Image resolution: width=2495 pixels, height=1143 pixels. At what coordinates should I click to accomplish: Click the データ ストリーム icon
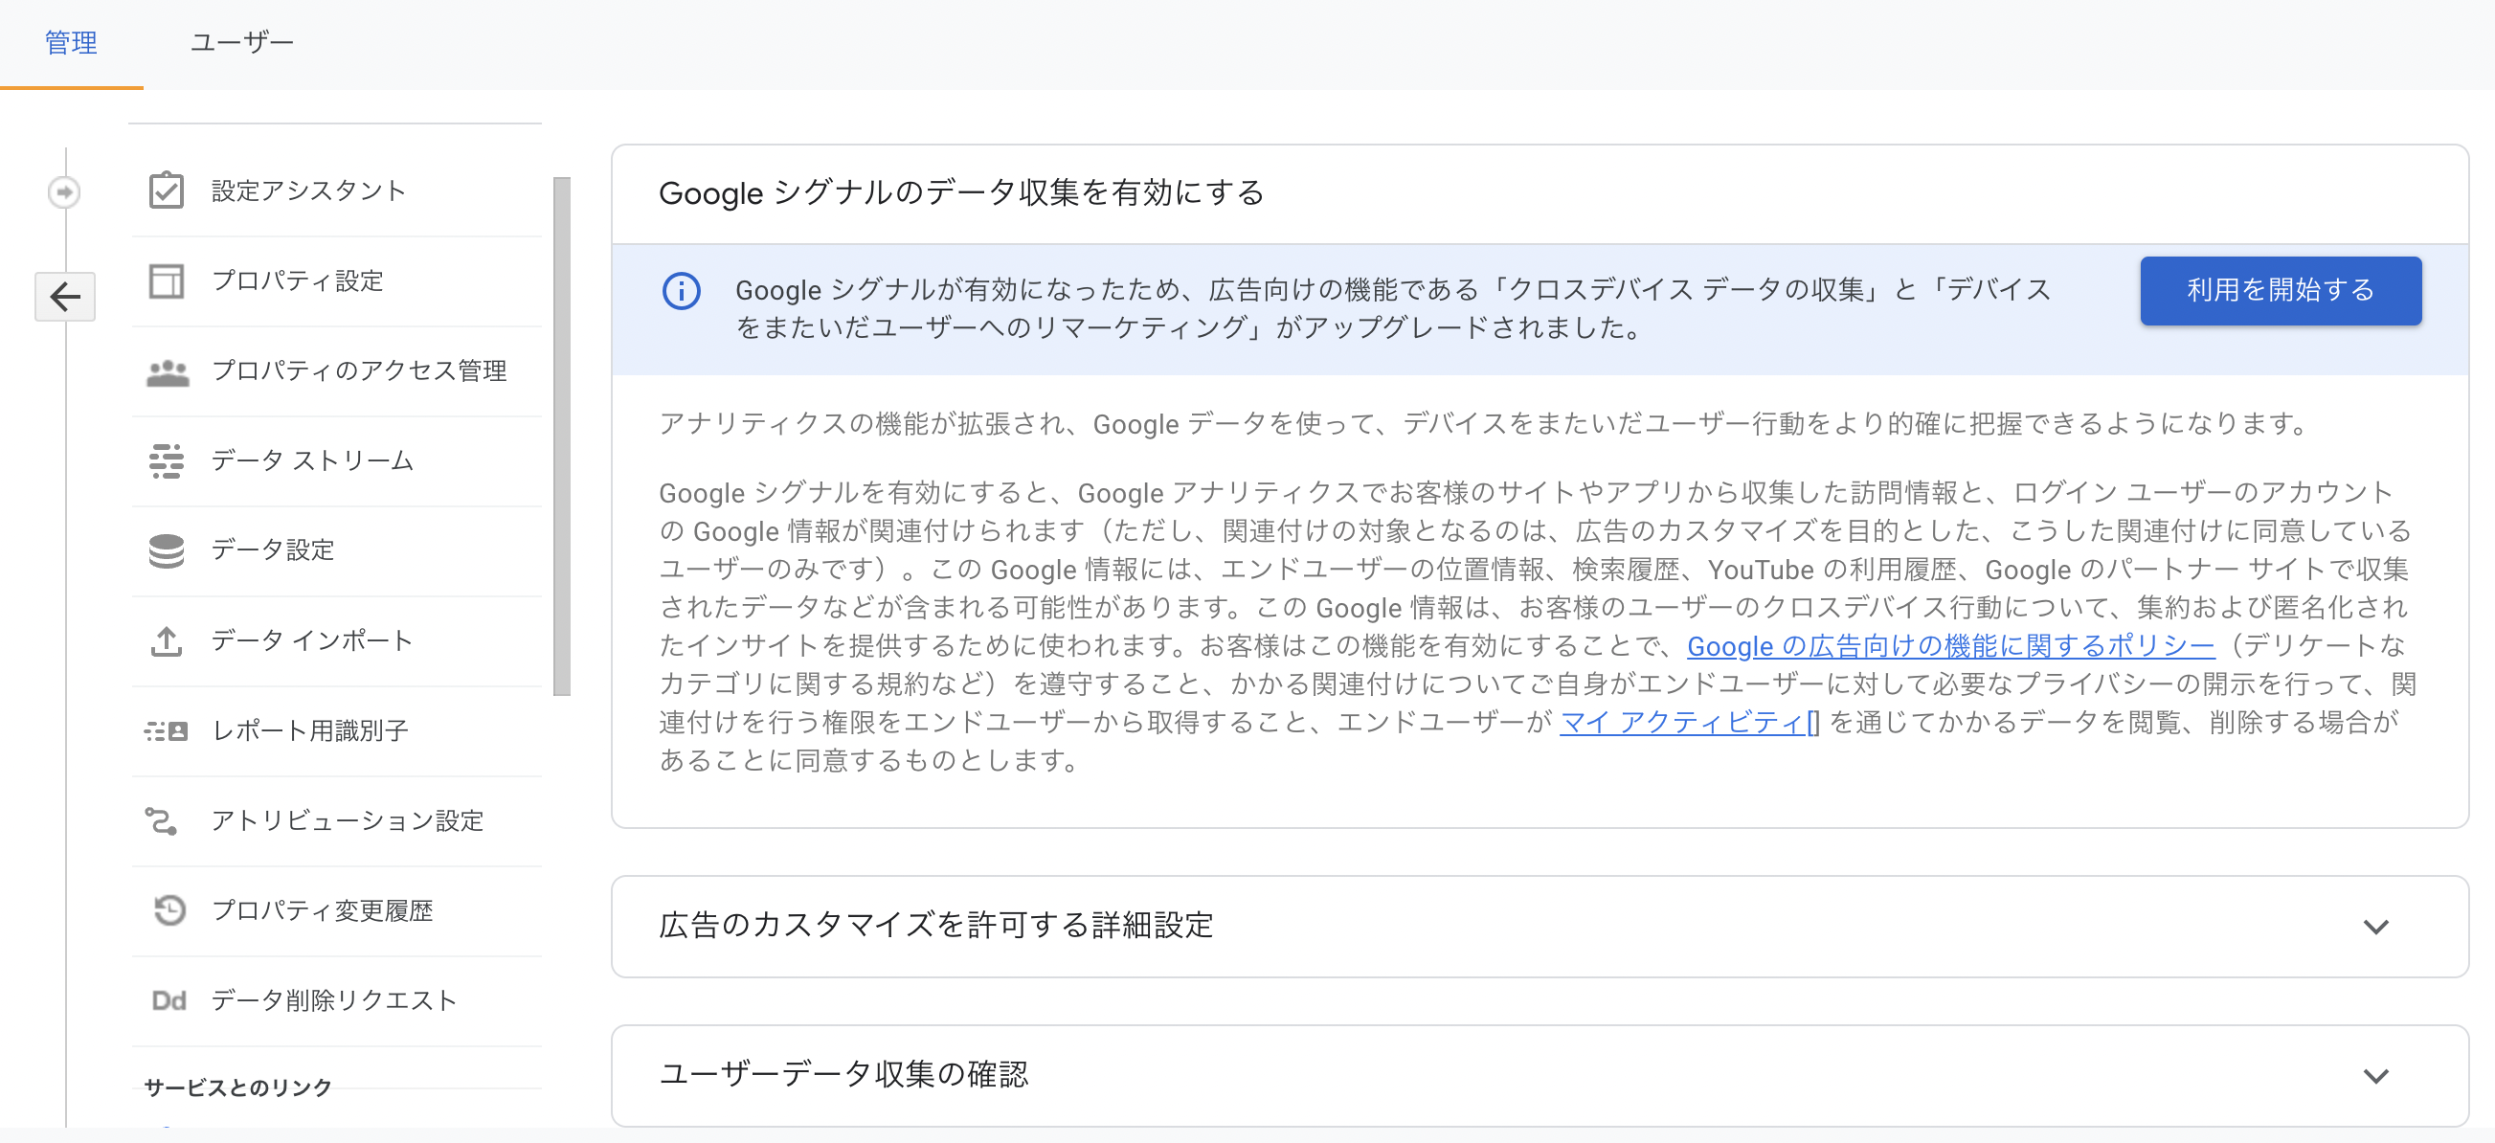click(x=167, y=461)
